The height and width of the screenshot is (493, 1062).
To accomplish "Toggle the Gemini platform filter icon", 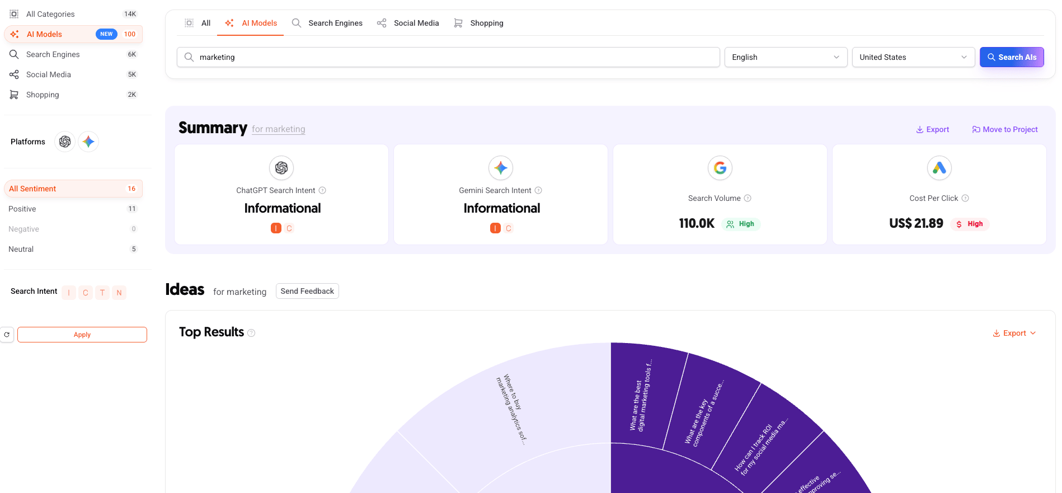I will (88, 142).
